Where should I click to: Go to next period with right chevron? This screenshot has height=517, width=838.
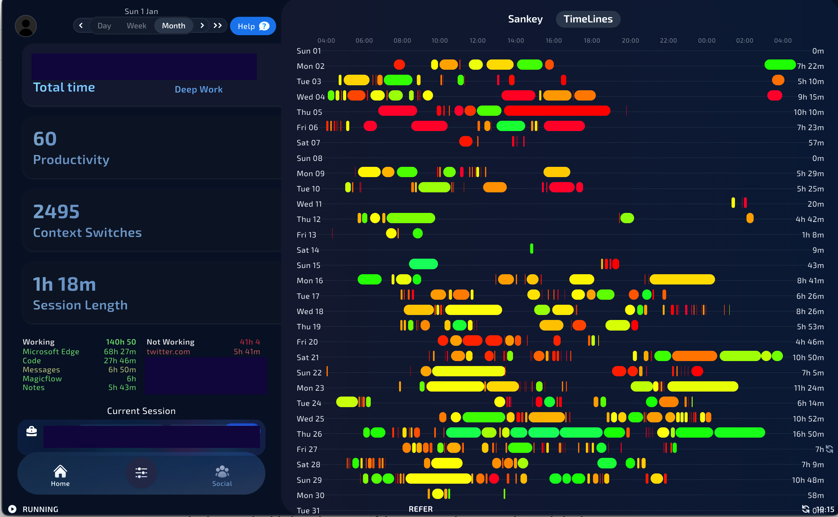(x=202, y=26)
